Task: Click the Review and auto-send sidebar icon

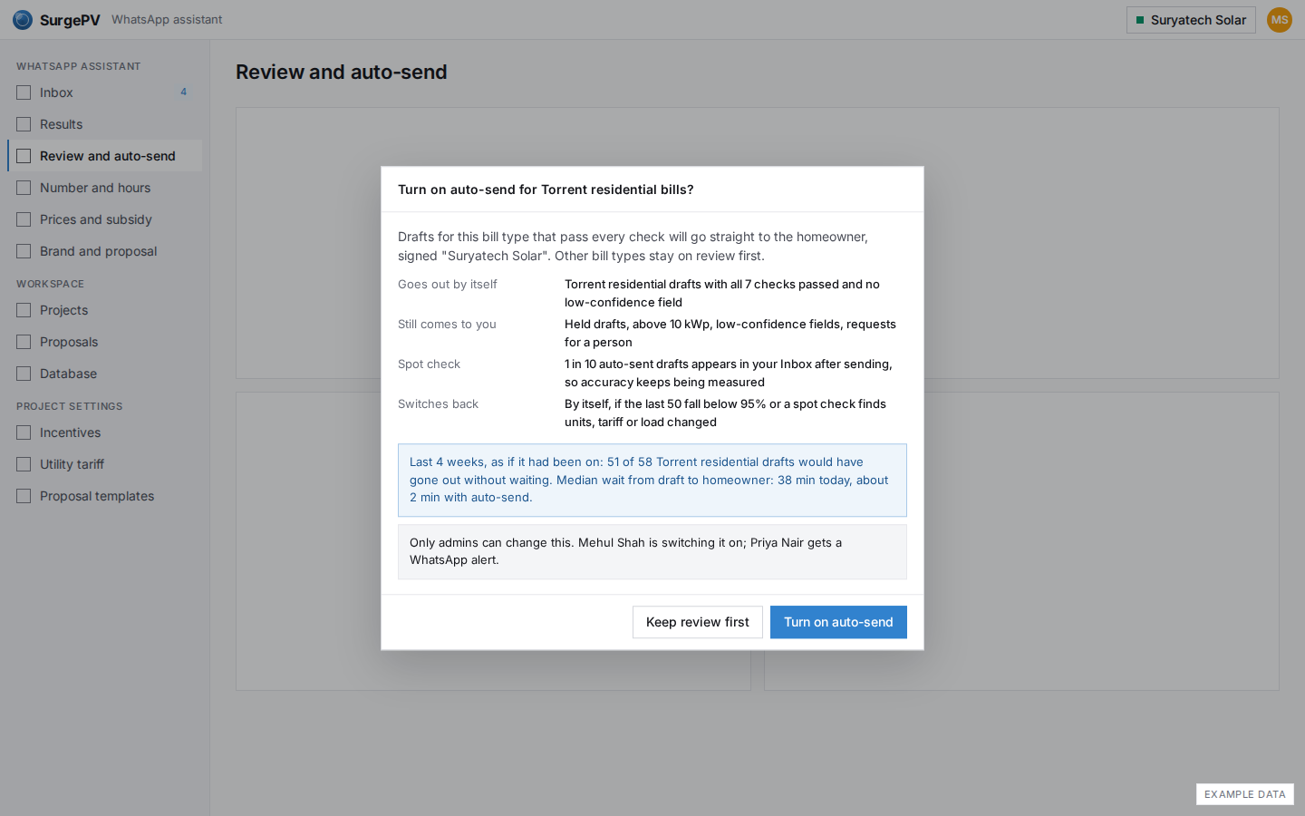Action: click(x=24, y=156)
